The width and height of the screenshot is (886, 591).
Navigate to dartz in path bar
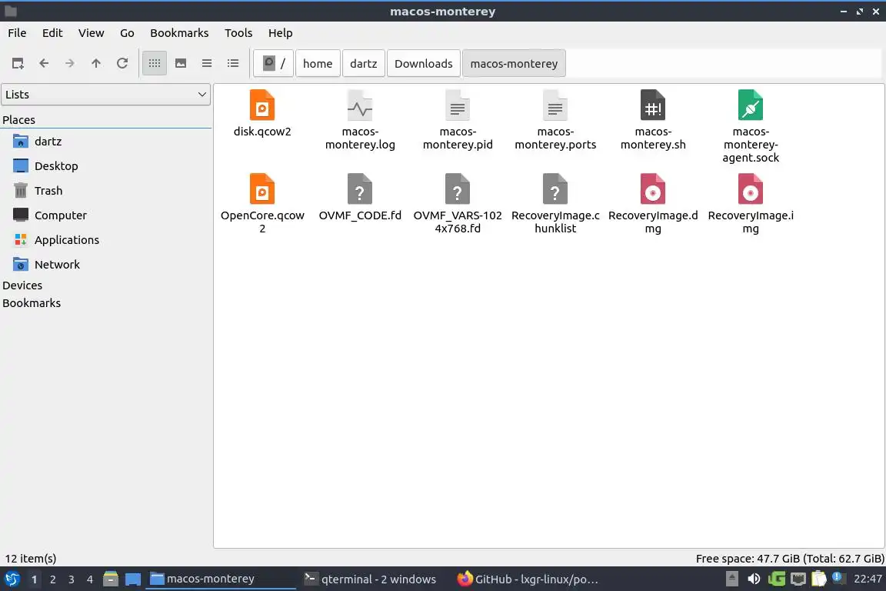[x=363, y=63]
